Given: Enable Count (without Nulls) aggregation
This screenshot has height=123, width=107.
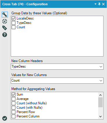Looking at the screenshot, I should 13,103.
